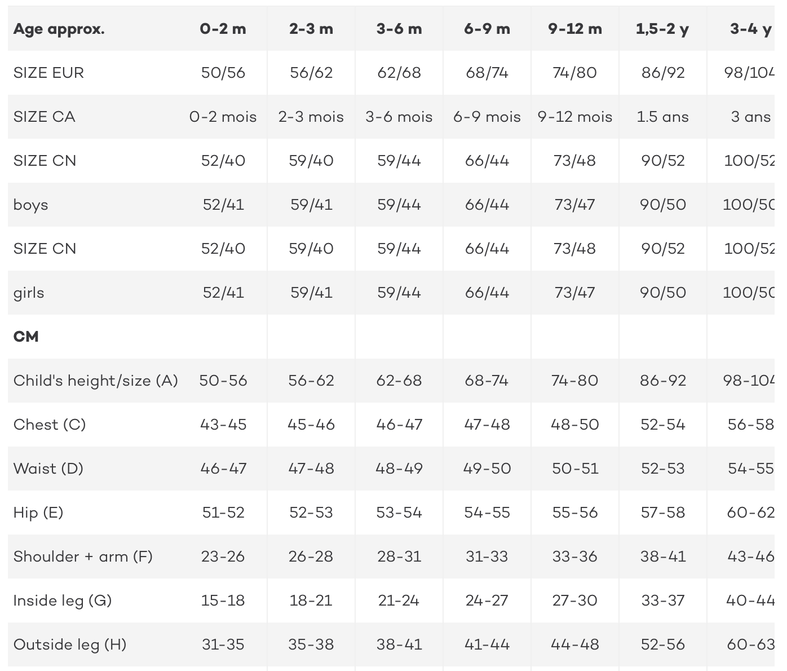The height and width of the screenshot is (671, 787).
Task: Select the "9-12 mois" cell
Action: pos(575,117)
